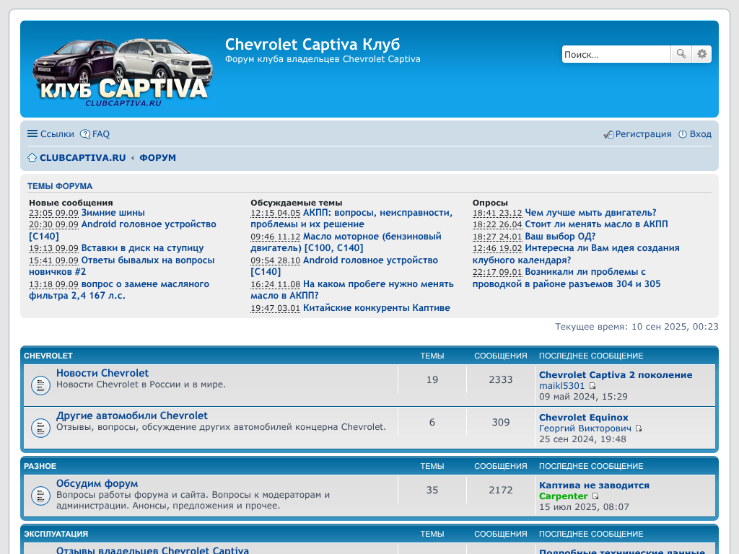
Task: Jump to latest post by Георгий Викторович
Action: pos(639,428)
